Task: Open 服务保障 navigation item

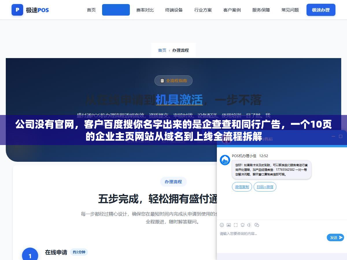Action: [x=261, y=10]
